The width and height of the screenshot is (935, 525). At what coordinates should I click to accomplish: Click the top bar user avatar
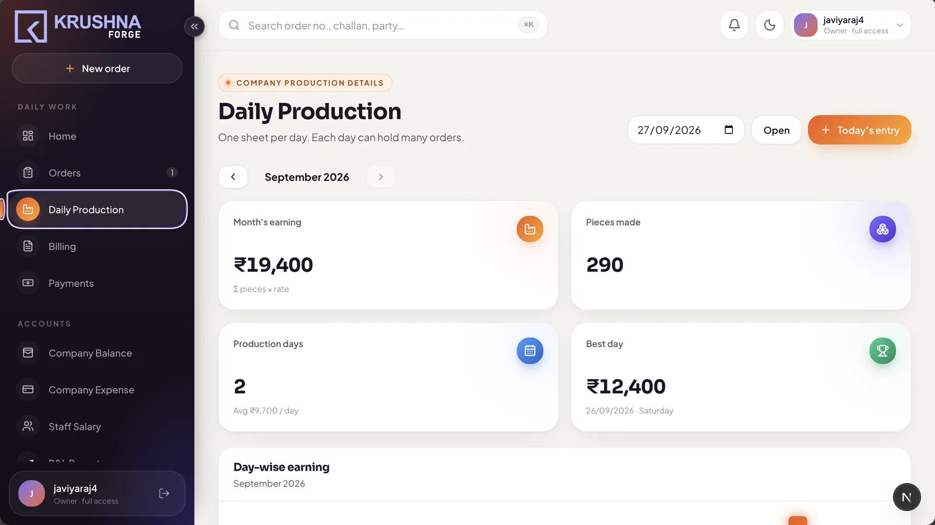(806, 25)
